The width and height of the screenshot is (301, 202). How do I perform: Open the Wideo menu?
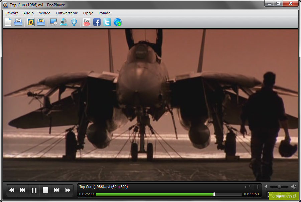pyautogui.click(x=44, y=13)
